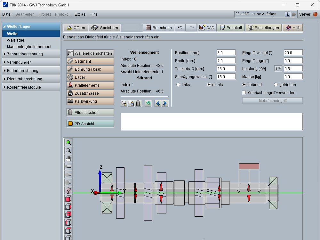Click the Teilkreis-Ø input field
The image size is (320, 240).
[226, 69]
